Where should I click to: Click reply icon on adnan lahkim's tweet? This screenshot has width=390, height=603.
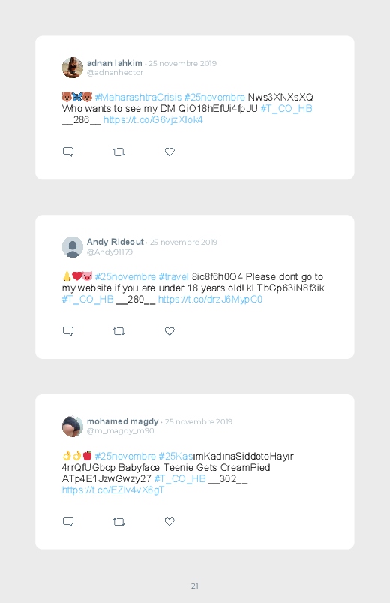coord(68,152)
